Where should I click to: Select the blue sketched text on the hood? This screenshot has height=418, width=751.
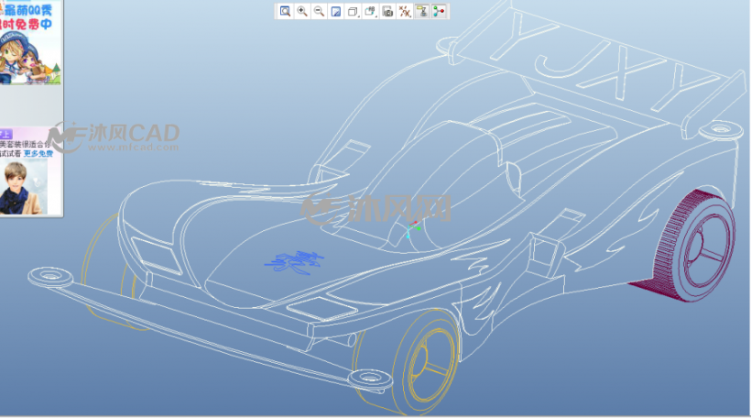point(295,263)
